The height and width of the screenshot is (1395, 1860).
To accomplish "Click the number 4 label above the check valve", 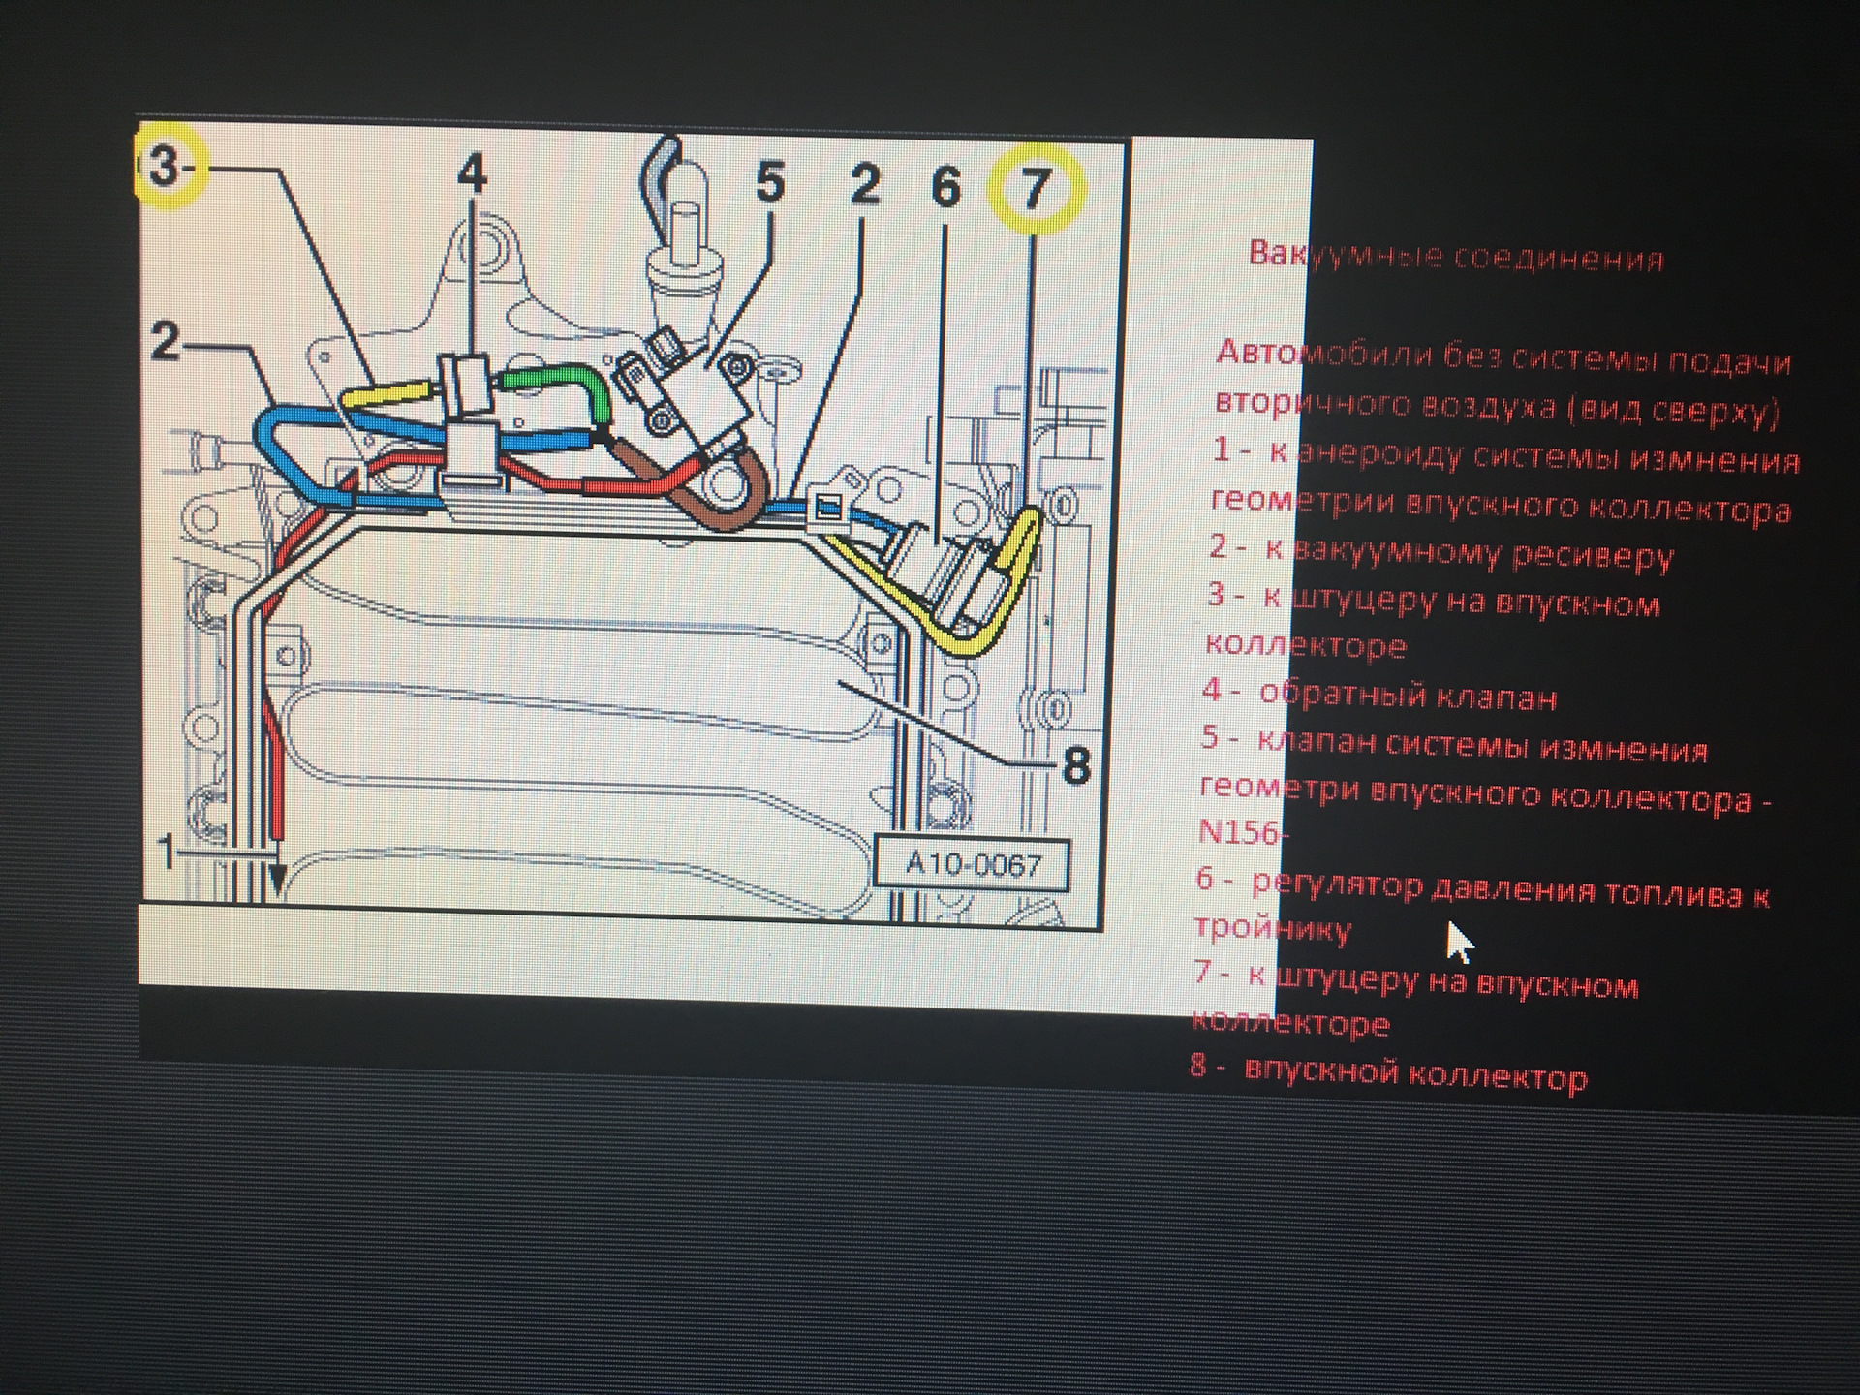I will 471,174.
